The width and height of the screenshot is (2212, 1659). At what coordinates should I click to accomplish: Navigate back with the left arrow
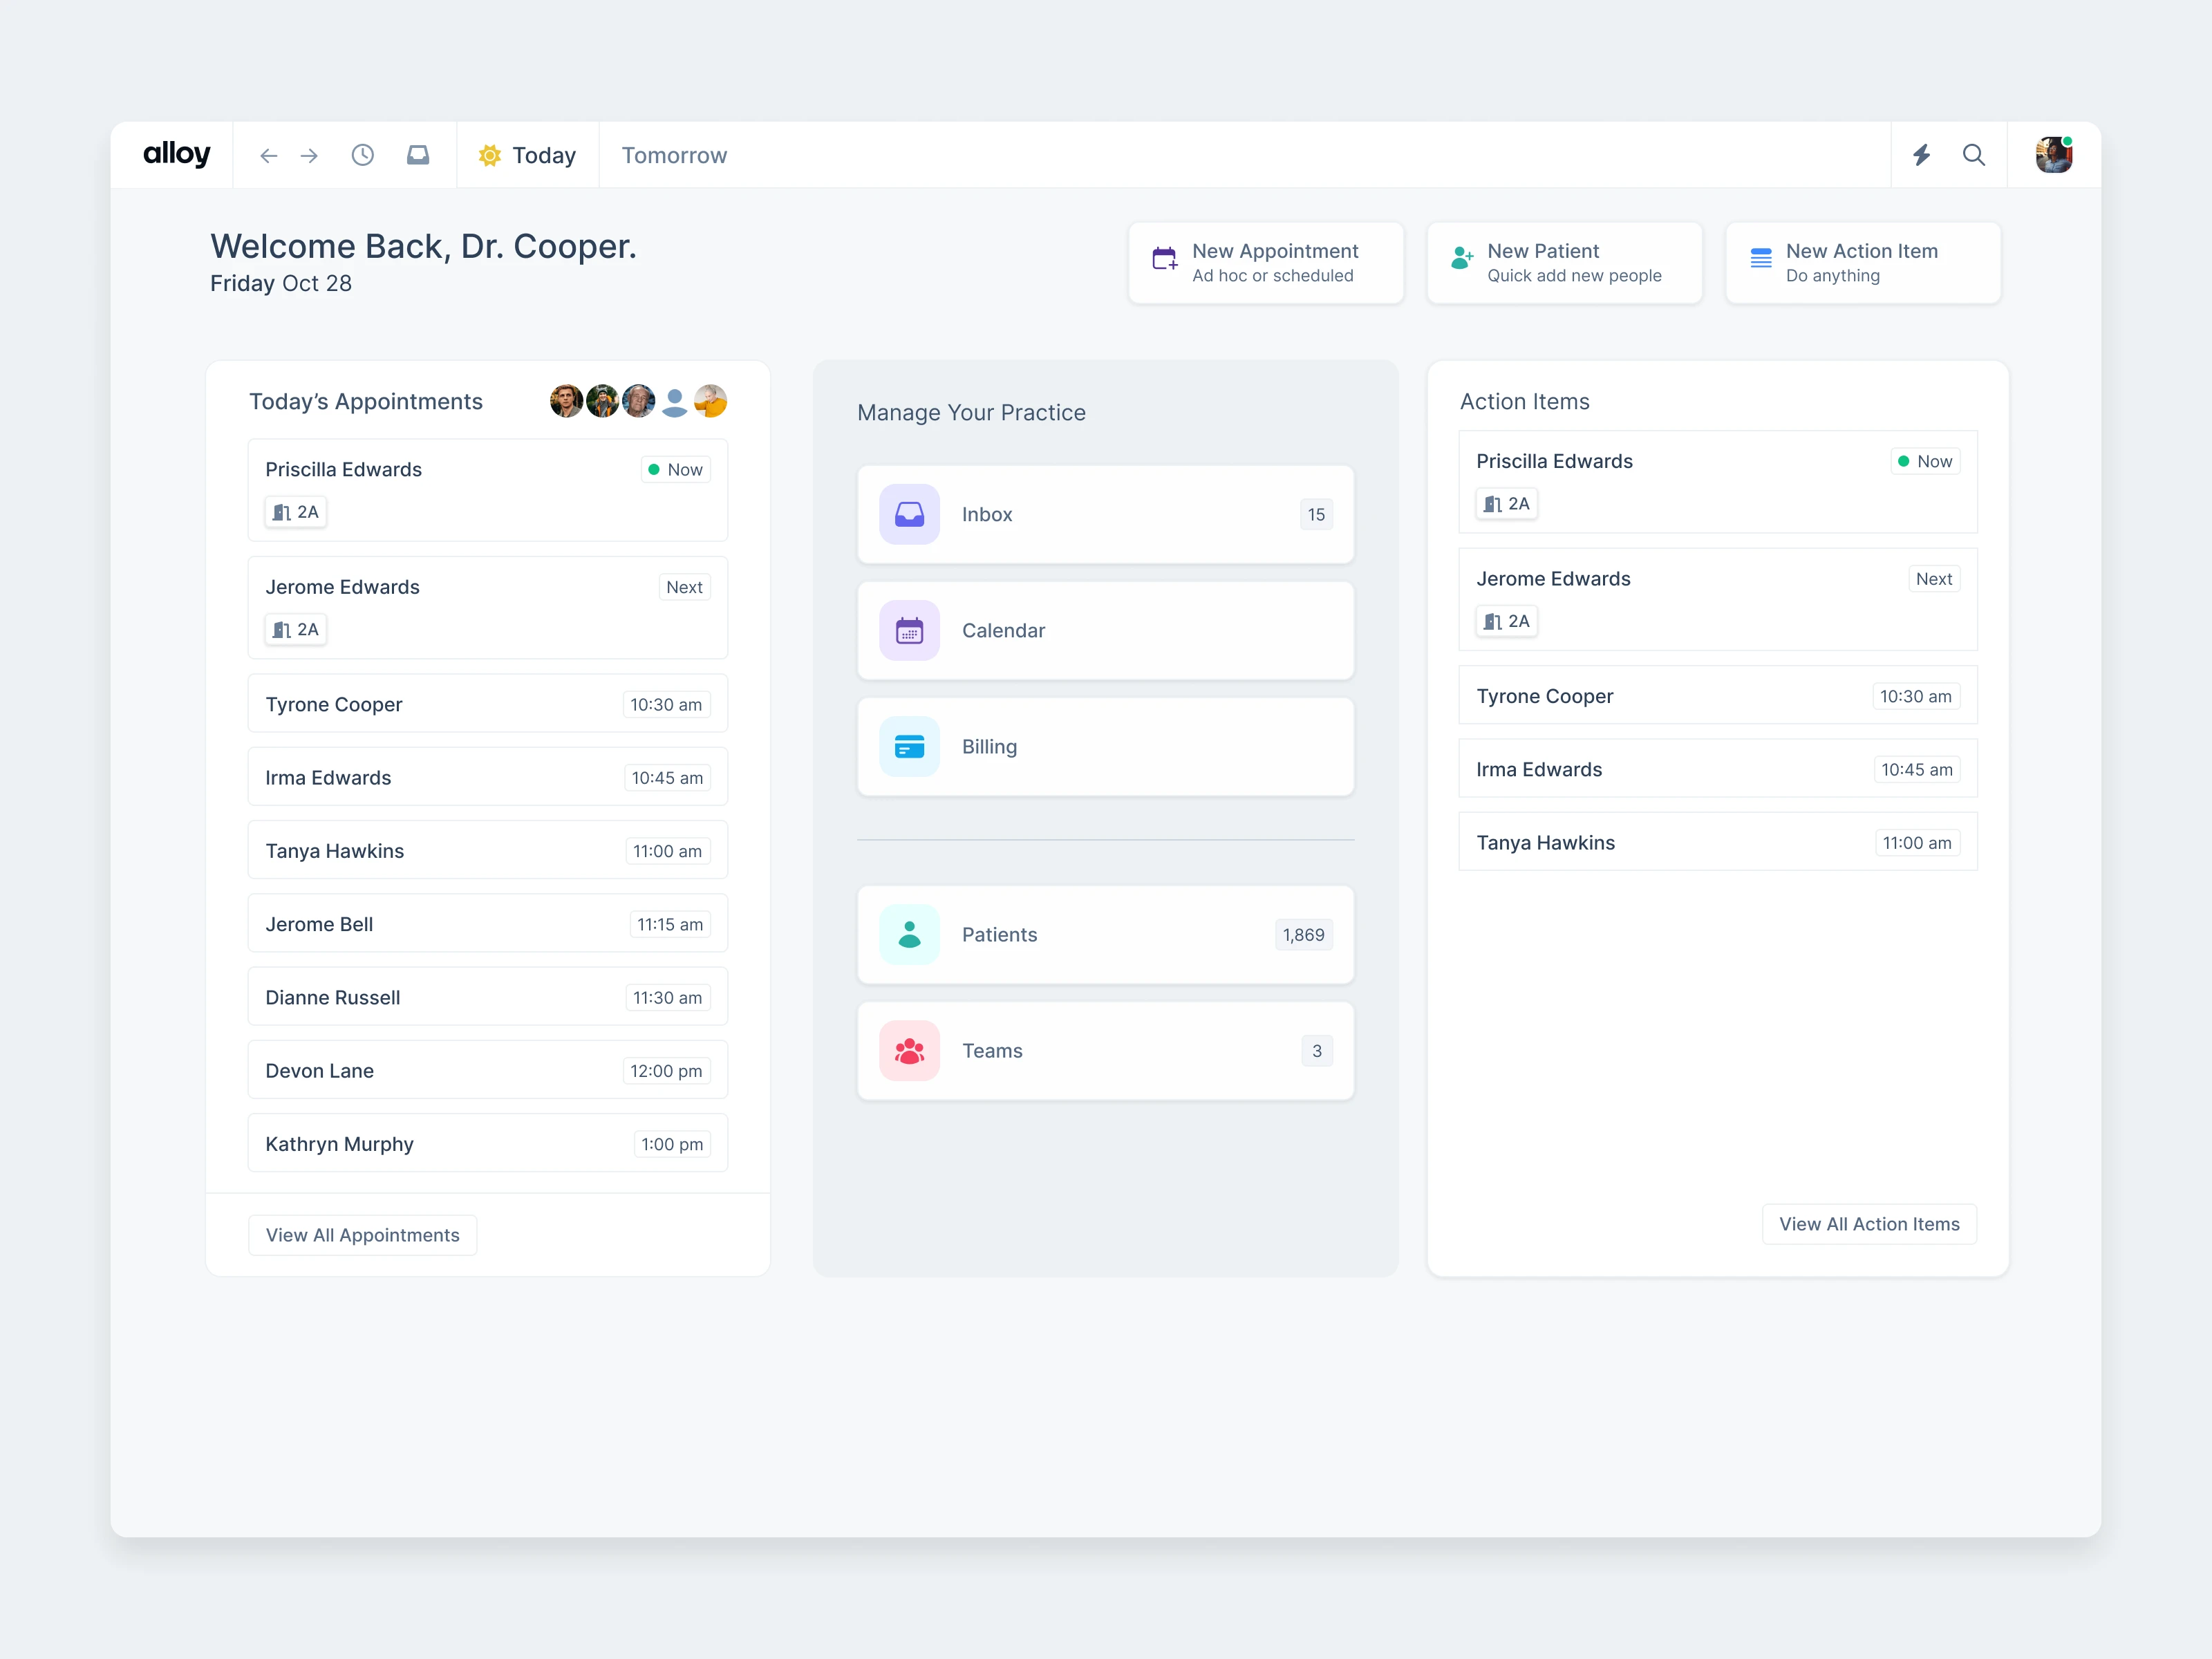(268, 155)
